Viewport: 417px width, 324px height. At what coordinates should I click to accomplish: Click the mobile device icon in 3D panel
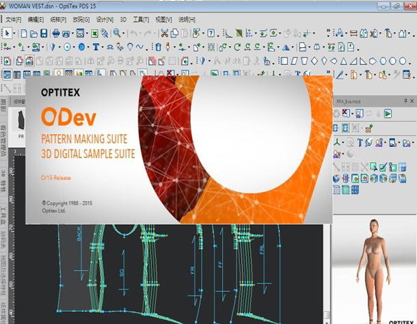click(392, 143)
